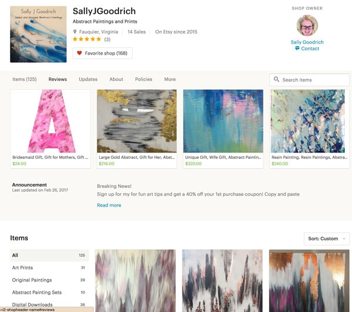Open the Sort: Custom dropdown
The image size is (352, 312).
(x=327, y=239)
